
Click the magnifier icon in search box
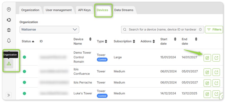(125, 29)
